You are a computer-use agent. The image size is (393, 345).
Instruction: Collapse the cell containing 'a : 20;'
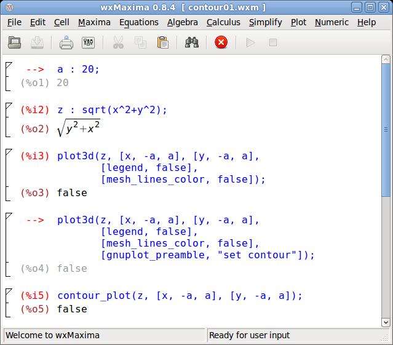[x=8, y=65]
